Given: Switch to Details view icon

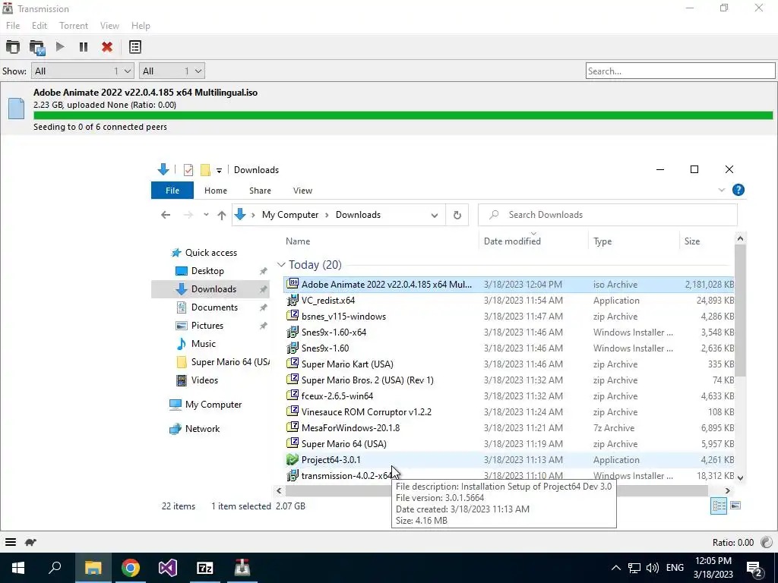Looking at the screenshot, I should [x=719, y=506].
